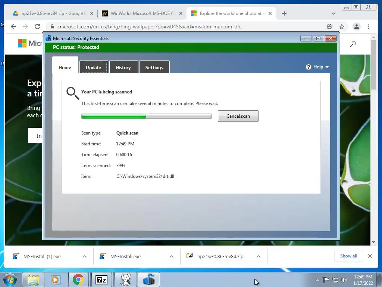Click the Items scanned value 3993
Screen dimensions: 382x287
point(120,166)
